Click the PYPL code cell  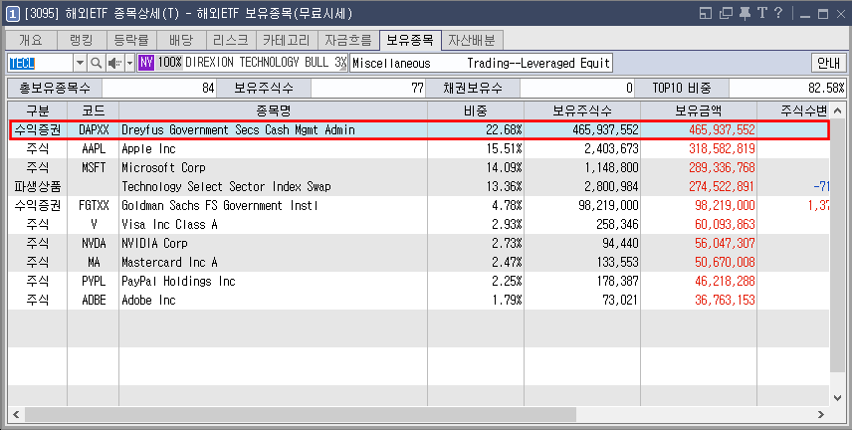coord(94,281)
